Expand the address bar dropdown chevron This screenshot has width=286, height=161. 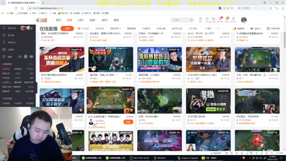(x=232, y=8)
